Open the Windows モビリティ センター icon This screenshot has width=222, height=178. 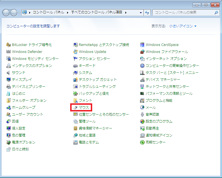pyautogui.click(x=8, y=58)
